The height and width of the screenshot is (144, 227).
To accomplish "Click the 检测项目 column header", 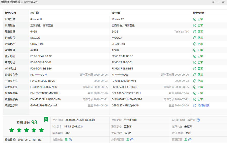I will [10, 13].
